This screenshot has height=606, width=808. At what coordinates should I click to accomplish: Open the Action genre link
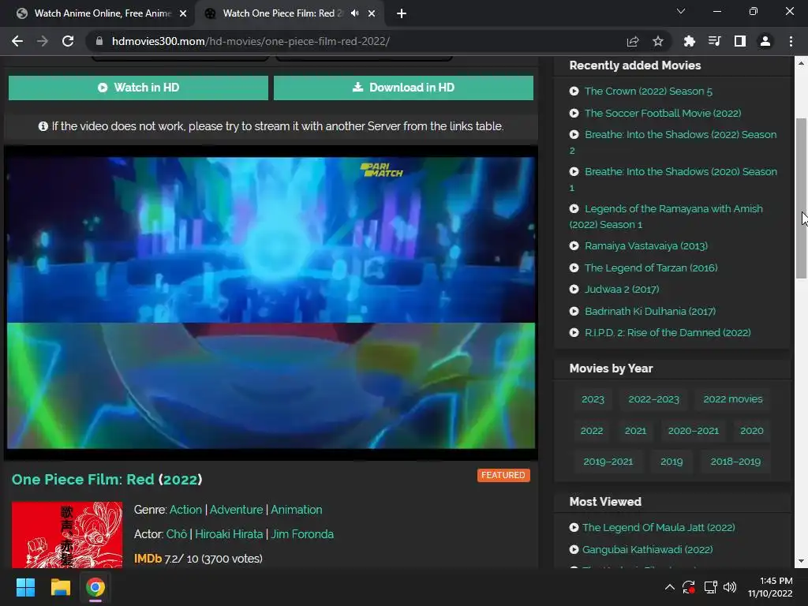tap(185, 510)
